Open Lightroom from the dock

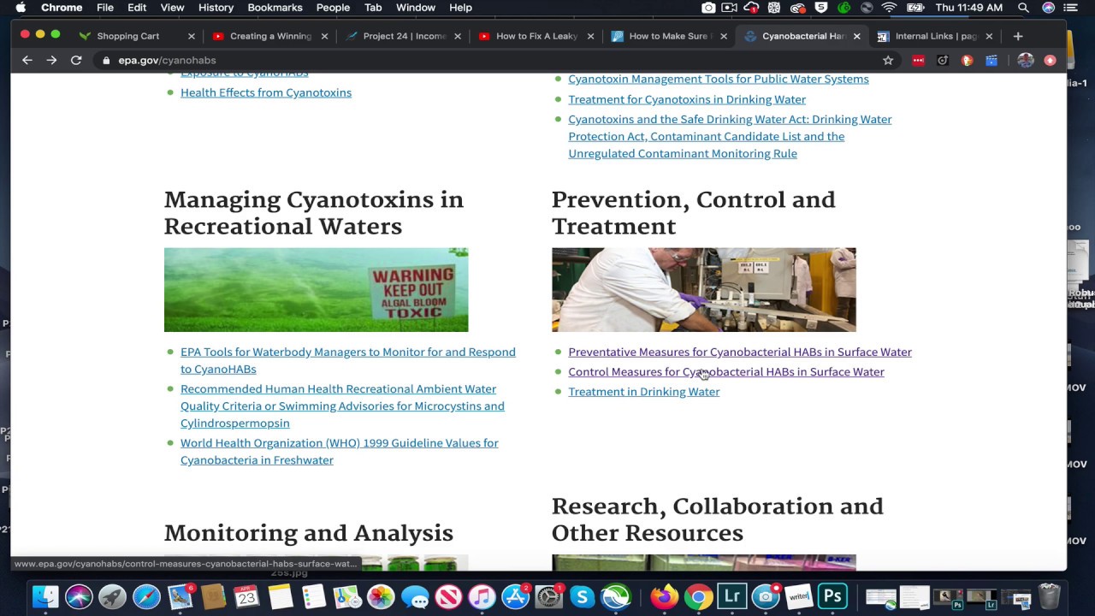point(731,596)
